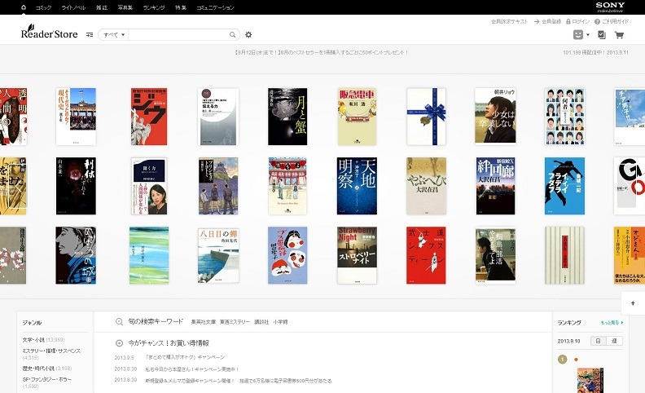Open the 聞く力 book cover

149,186
